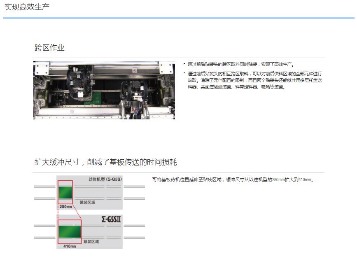Screen dimensions: 357x261
Task: Click 贴装区域 label in the upper diagram
Action: 87,202
